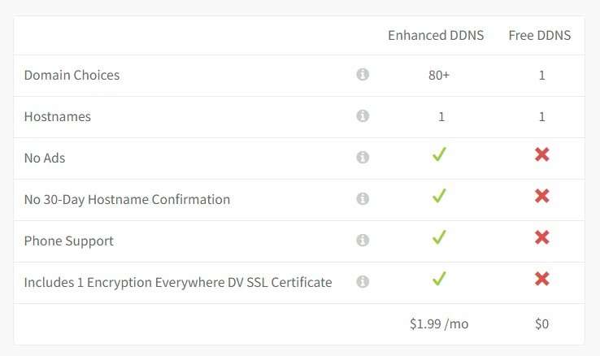Click the Hostnames row label

(58, 116)
